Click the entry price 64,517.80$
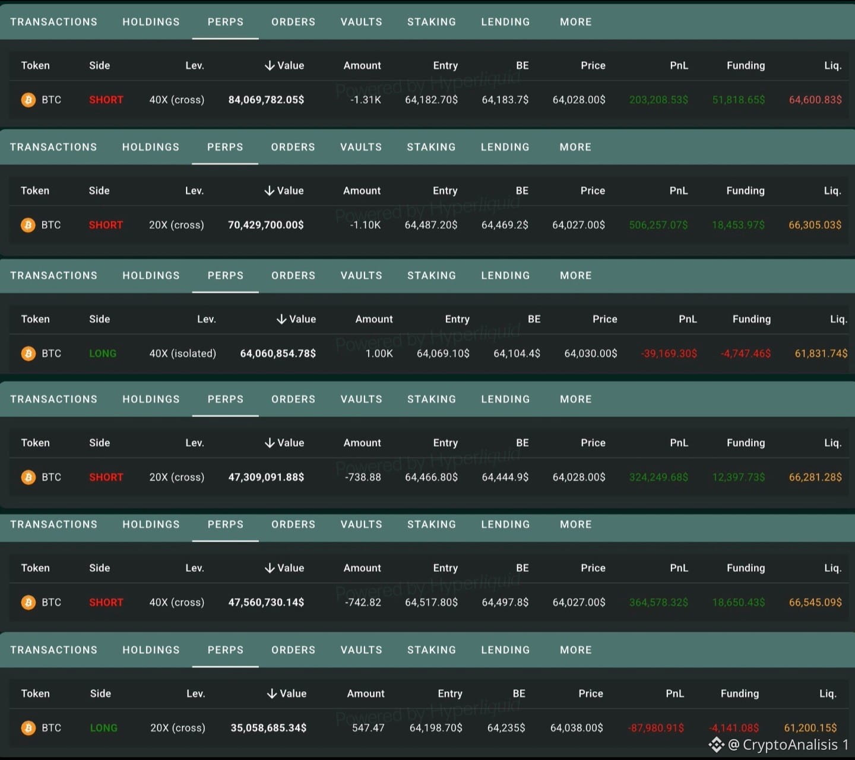This screenshot has height=760, width=855. tap(432, 602)
